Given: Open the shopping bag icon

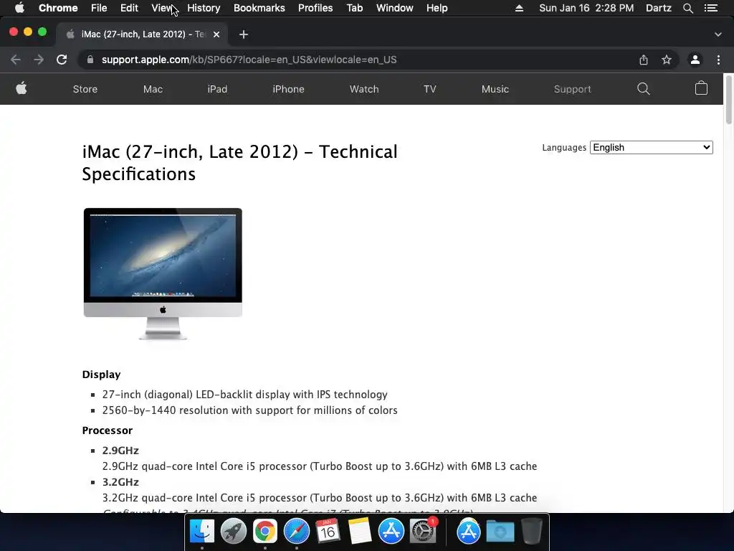Looking at the screenshot, I should pos(701,88).
